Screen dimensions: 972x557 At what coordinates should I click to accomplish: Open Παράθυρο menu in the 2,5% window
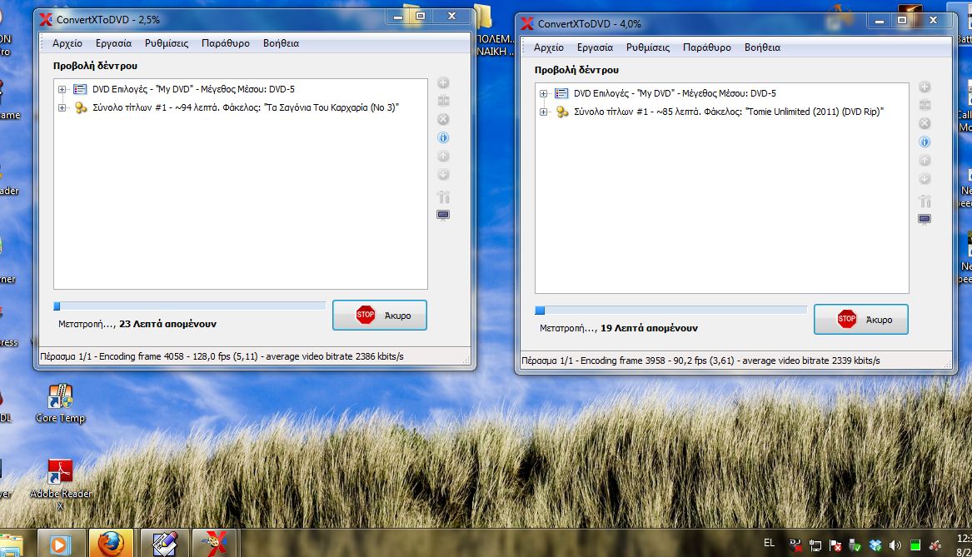226,43
